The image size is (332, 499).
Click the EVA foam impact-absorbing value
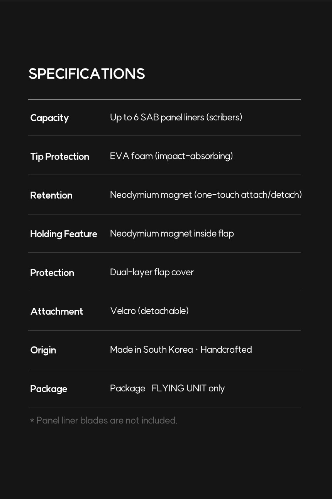coord(171,156)
